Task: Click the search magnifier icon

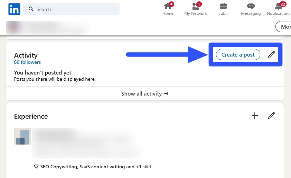Action: click(31, 9)
